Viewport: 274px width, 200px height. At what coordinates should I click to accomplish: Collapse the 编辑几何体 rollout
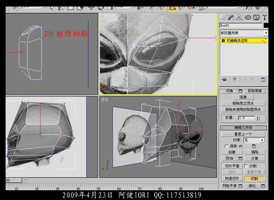243,128
